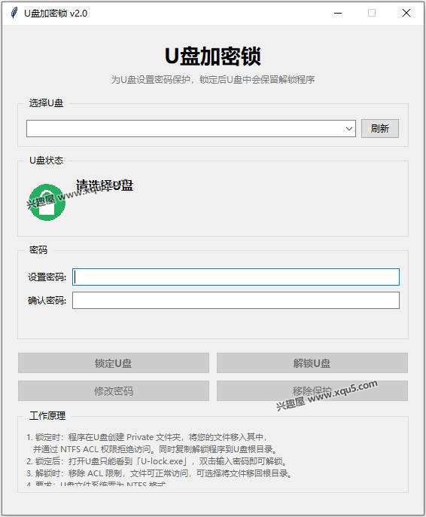This screenshot has width=426, height=517.
Task: Click the green padlock status icon
Action: click(x=47, y=202)
